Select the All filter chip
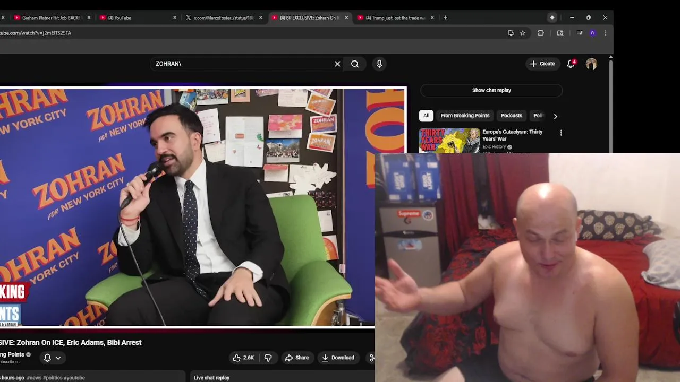This screenshot has width=680, height=382. pyautogui.click(x=426, y=116)
